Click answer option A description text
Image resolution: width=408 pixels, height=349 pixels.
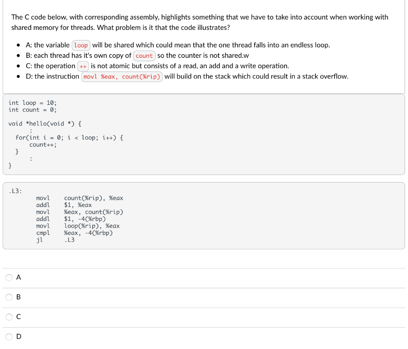click(x=175, y=45)
